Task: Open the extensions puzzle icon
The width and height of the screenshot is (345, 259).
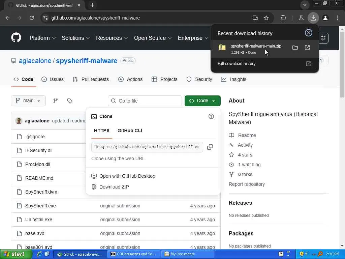Action: coord(283,18)
